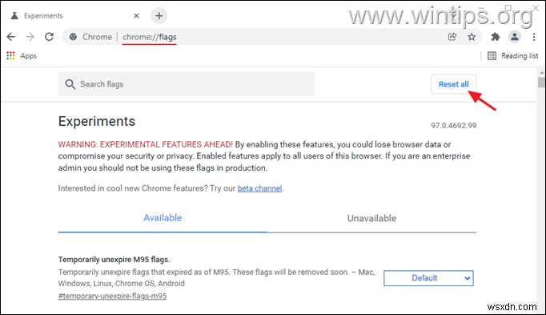Screen dimensions: 546x315
Task: Focus the Search flags field
Action: click(x=187, y=84)
